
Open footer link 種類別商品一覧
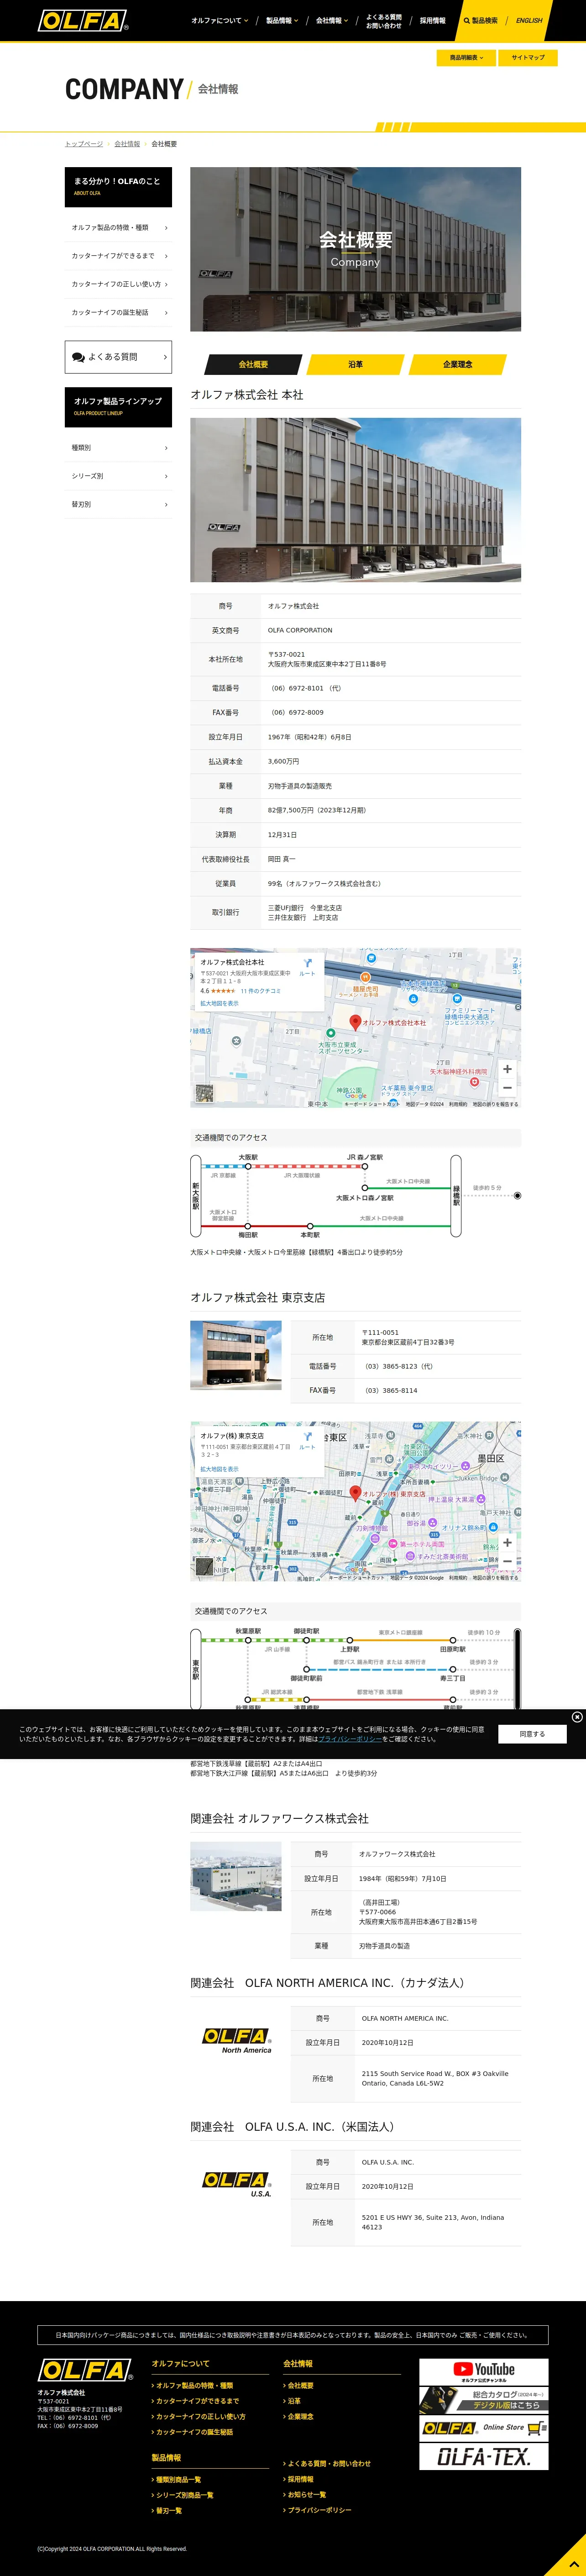[178, 2479]
